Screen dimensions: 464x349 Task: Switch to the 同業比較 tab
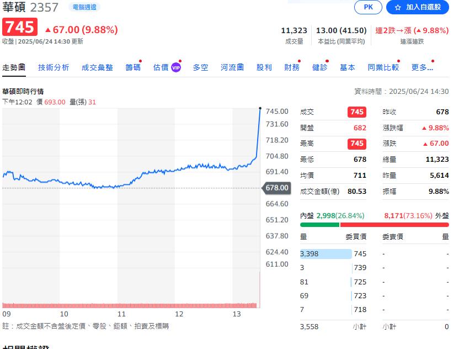383,67
